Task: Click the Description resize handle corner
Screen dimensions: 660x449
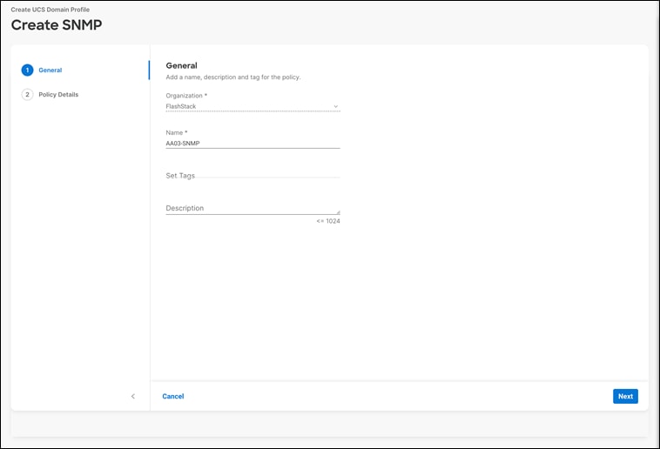Action: click(x=338, y=212)
